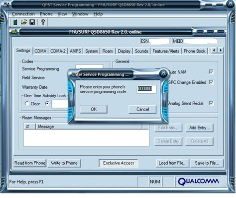Open the View menu

(x=62, y=14)
